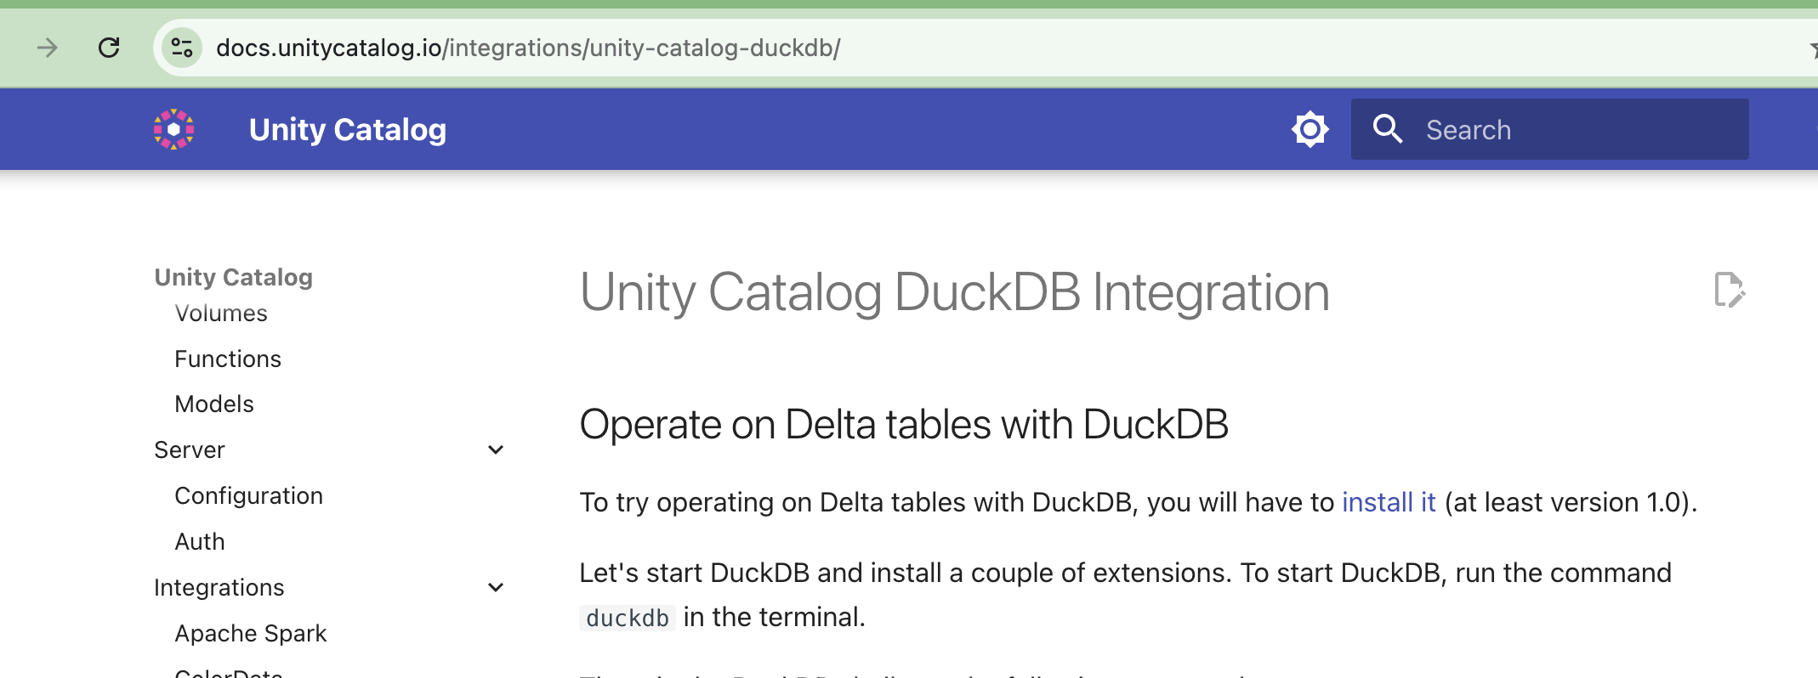Screen dimensions: 1818x678
Task: Click the forward navigation arrow
Action: [47, 48]
